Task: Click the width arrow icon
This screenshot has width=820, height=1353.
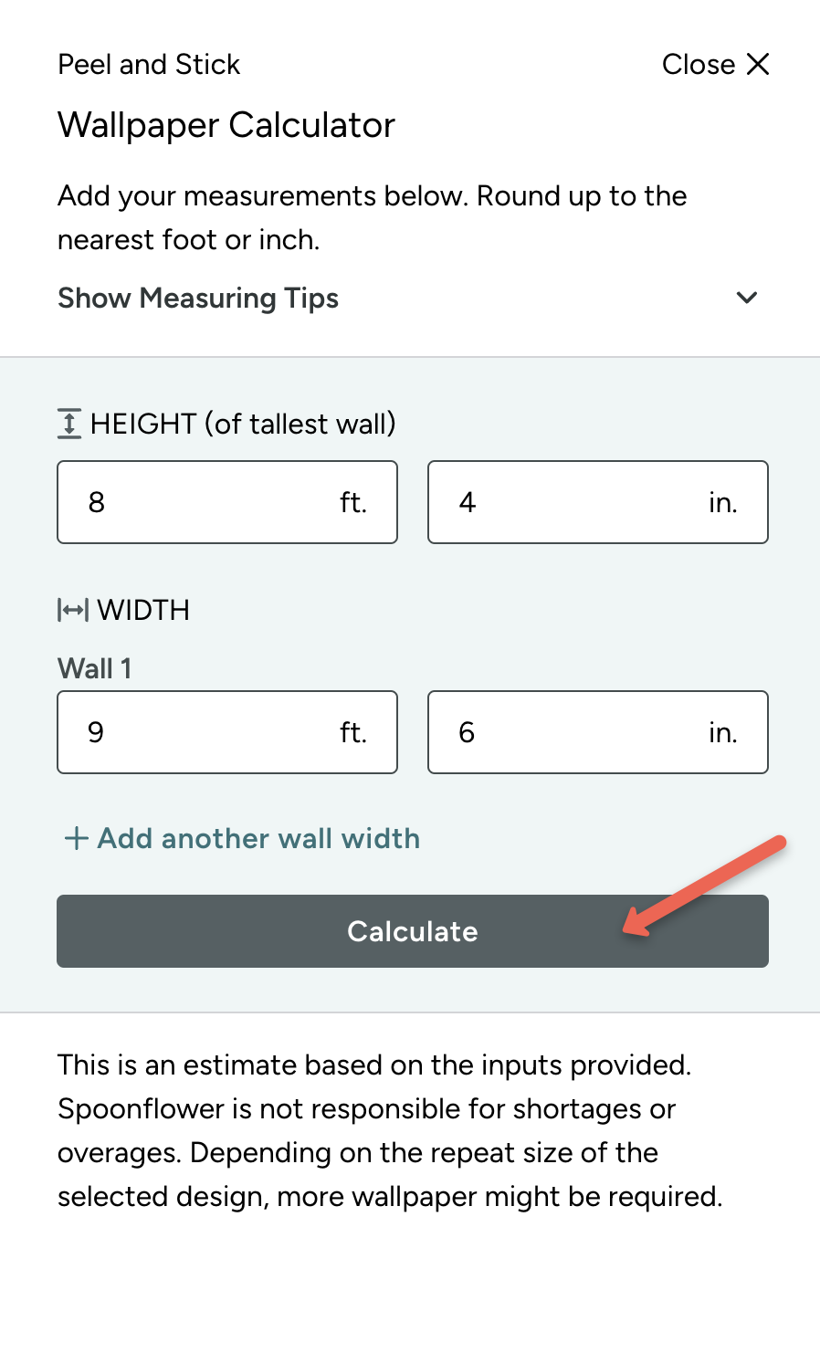Action: [73, 610]
